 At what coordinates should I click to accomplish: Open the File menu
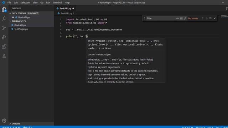(x=9, y=2)
